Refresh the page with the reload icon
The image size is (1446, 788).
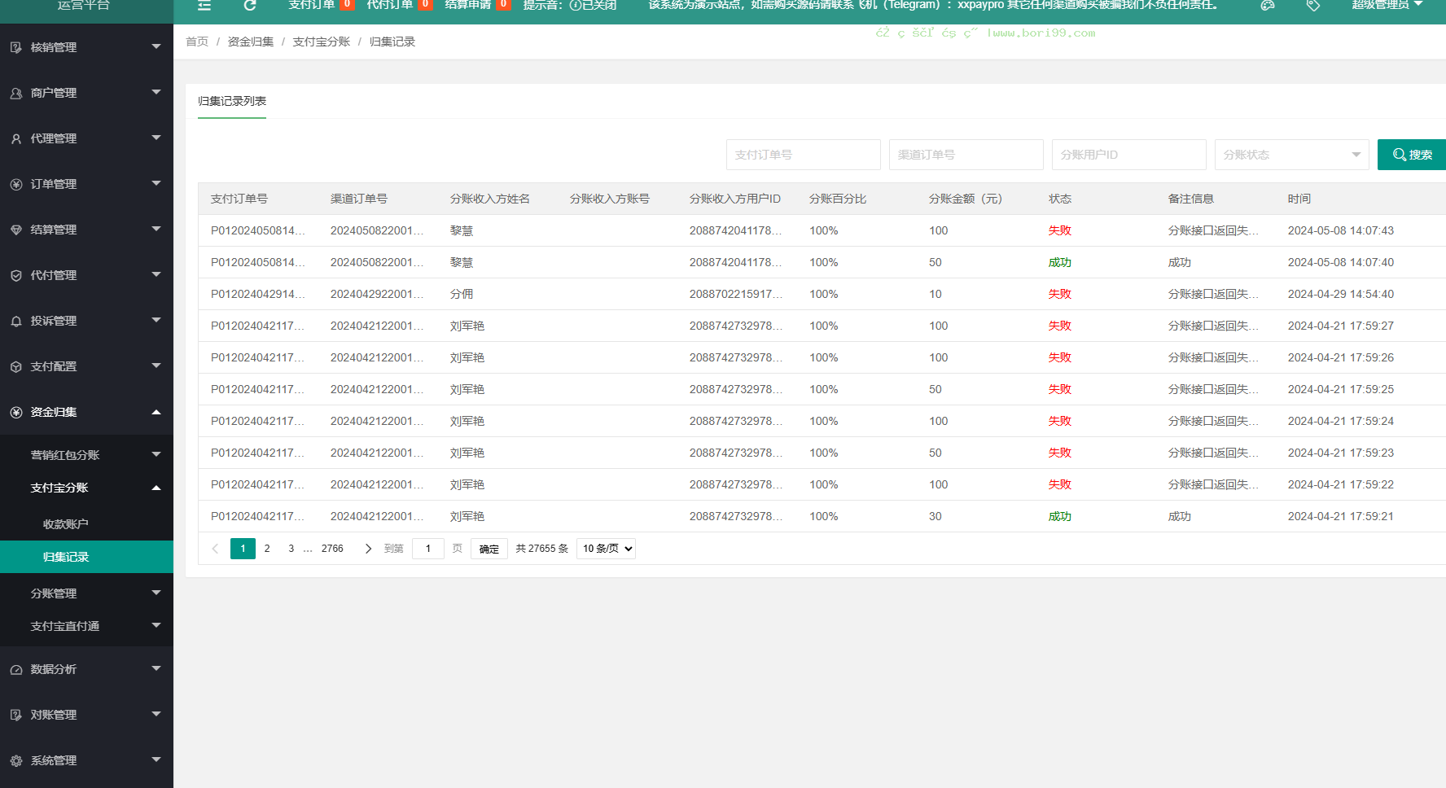[250, 5]
